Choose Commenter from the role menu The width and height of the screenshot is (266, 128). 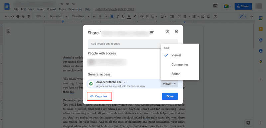180,64
